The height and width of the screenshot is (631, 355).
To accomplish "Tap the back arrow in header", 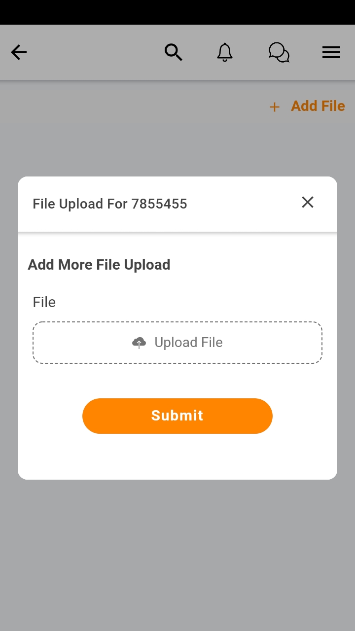I will tap(19, 52).
